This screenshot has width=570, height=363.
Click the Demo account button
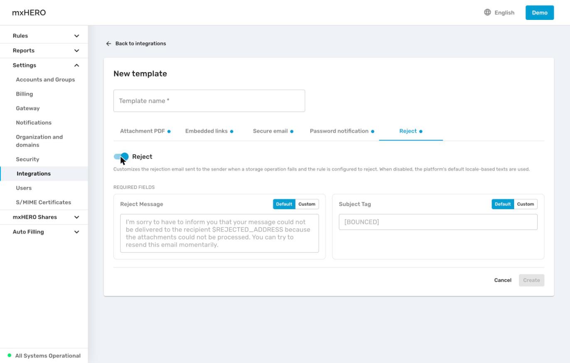pos(540,12)
